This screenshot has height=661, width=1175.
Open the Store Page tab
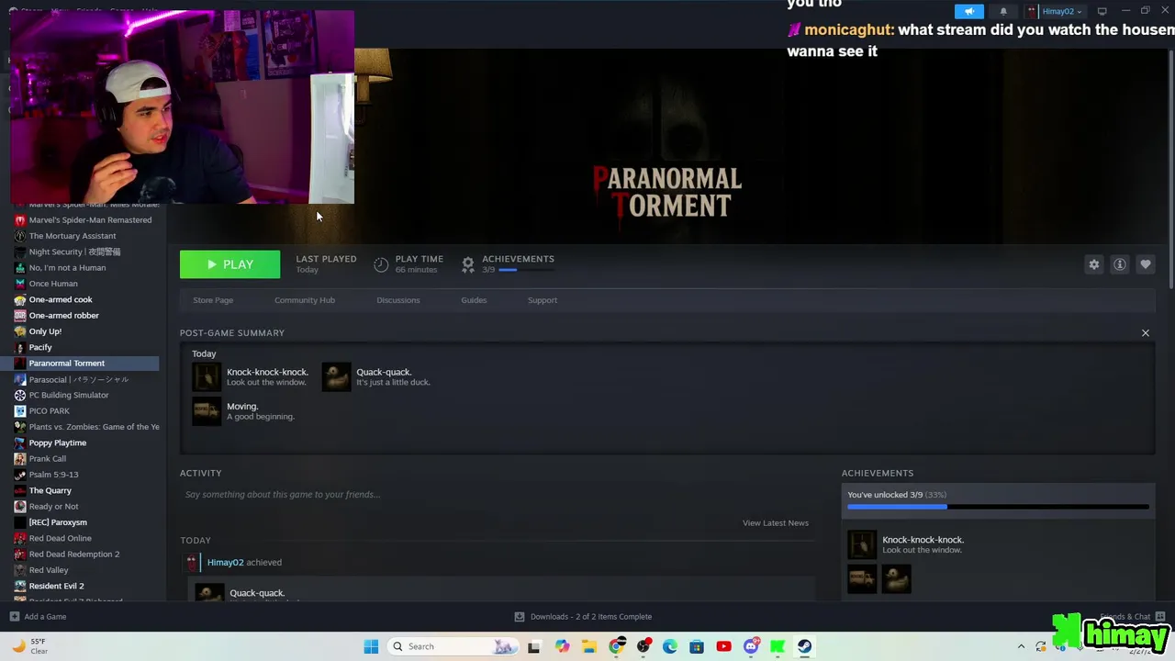[x=213, y=300]
